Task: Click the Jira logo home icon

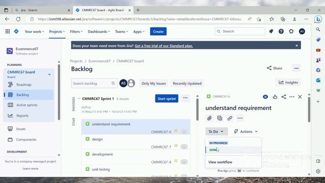Action: [16, 32]
